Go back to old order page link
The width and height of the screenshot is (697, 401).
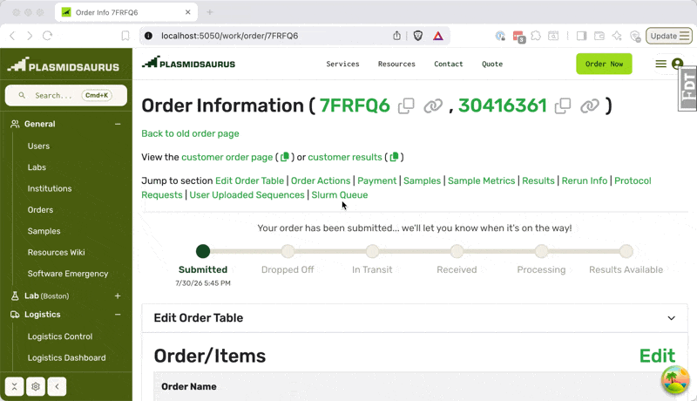[190, 133]
